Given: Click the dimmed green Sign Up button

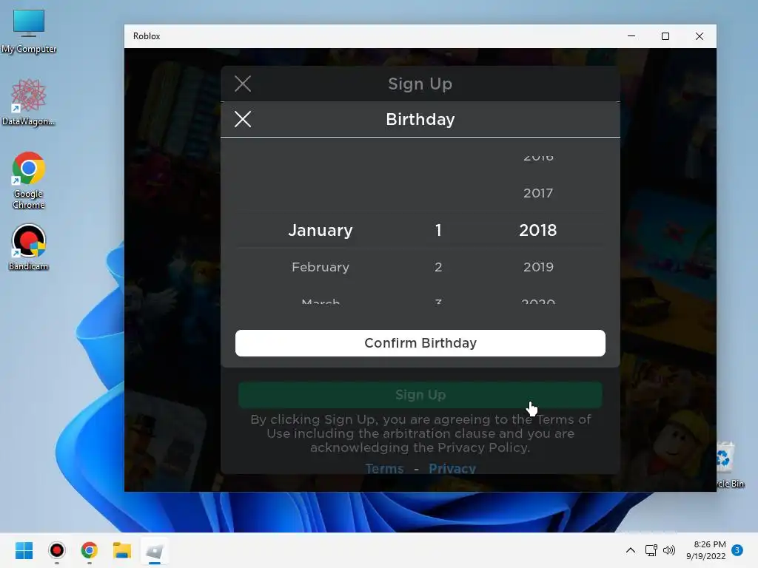Looking at the screenshot, I should pyautogui.click(x=420, y=395).
